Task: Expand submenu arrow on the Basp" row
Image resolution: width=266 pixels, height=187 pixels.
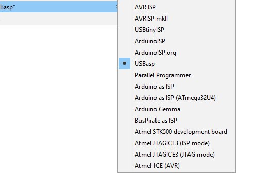Action: pos(116,7)
